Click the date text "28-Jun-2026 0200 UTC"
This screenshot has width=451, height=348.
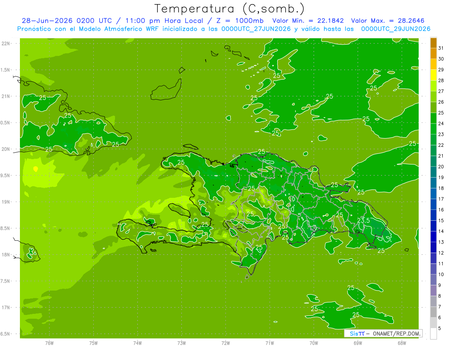67,21
